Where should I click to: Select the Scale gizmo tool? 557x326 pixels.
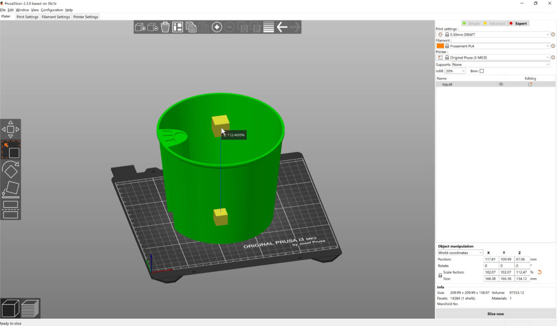(11, 150)
